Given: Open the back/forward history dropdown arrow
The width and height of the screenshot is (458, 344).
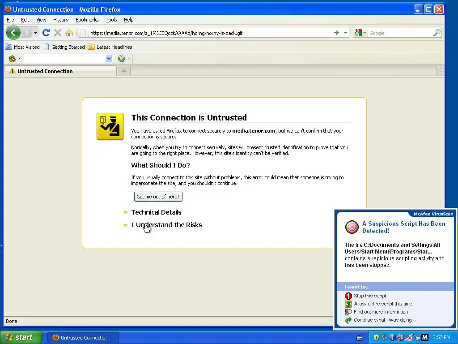Looking at the screenshot, I should (x=35, y=33).
